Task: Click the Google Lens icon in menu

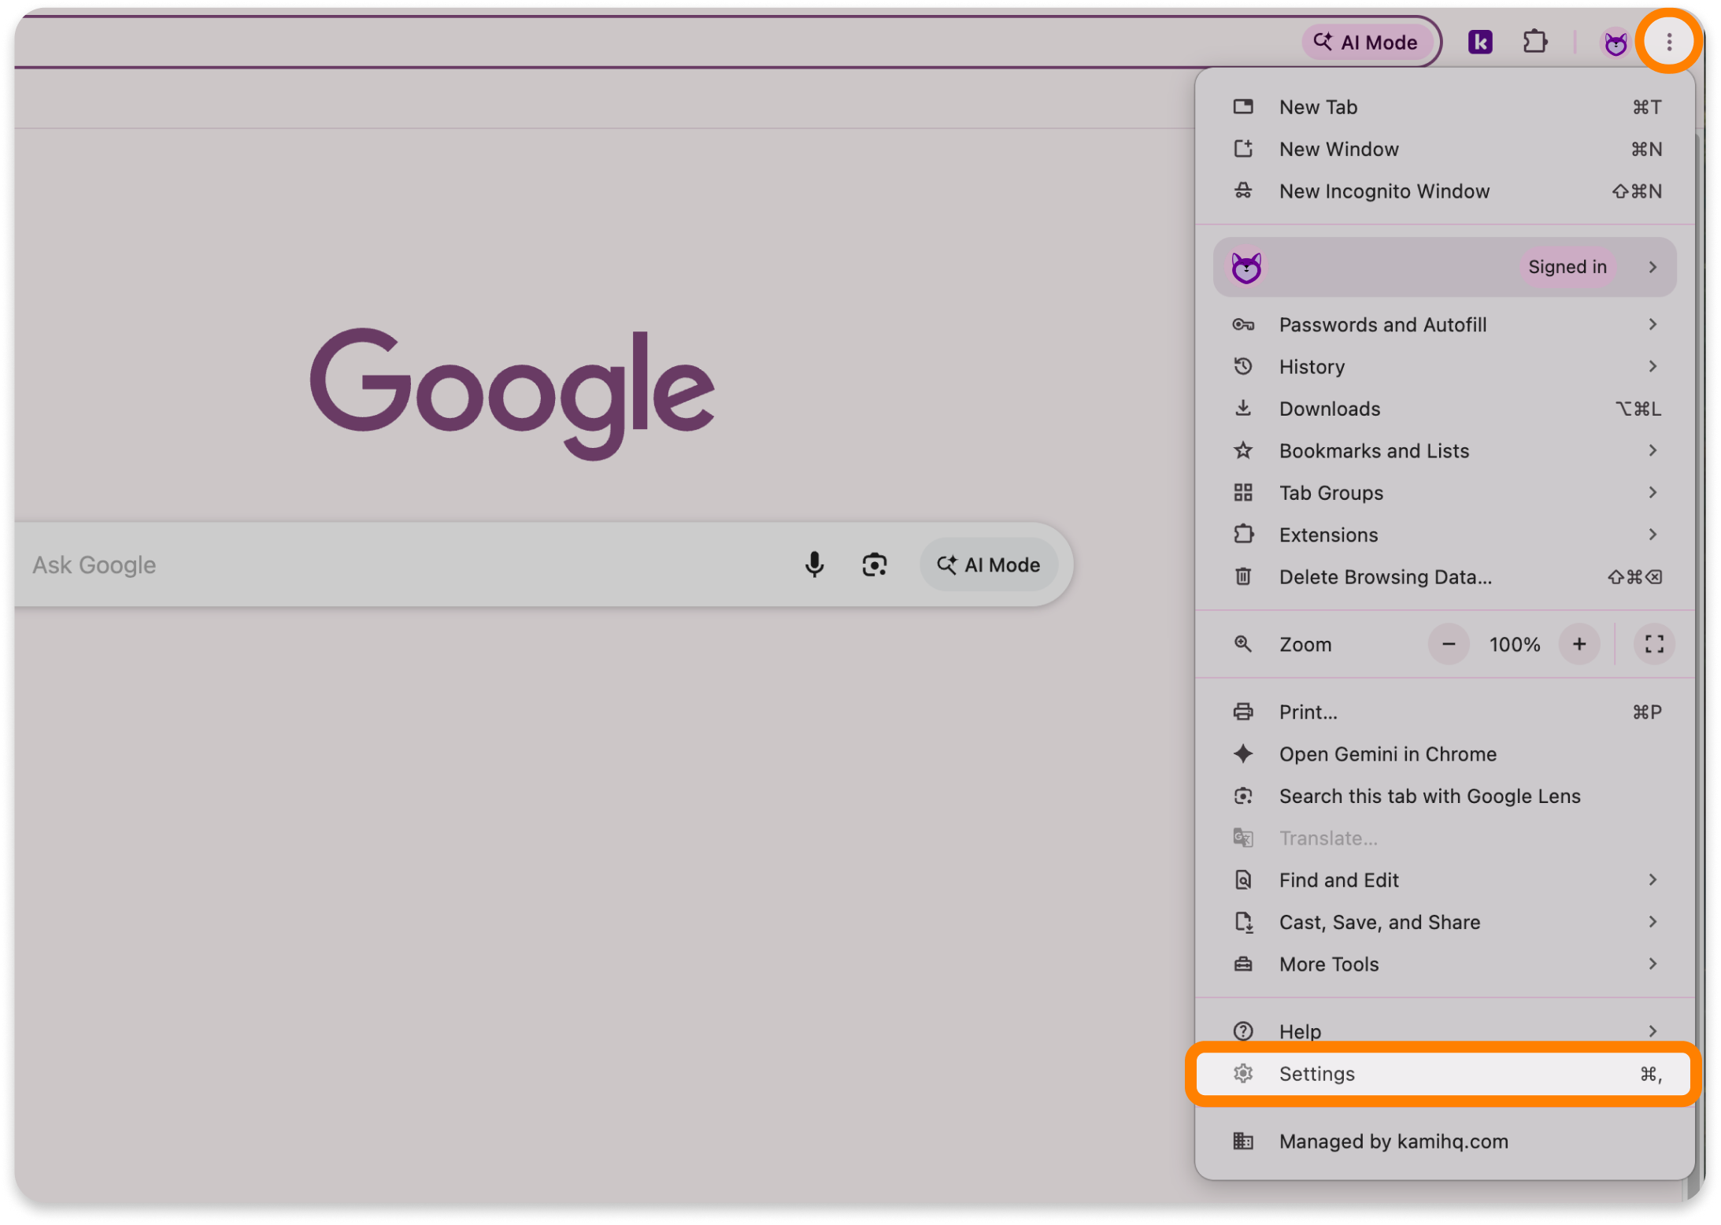Action: 1243,796
